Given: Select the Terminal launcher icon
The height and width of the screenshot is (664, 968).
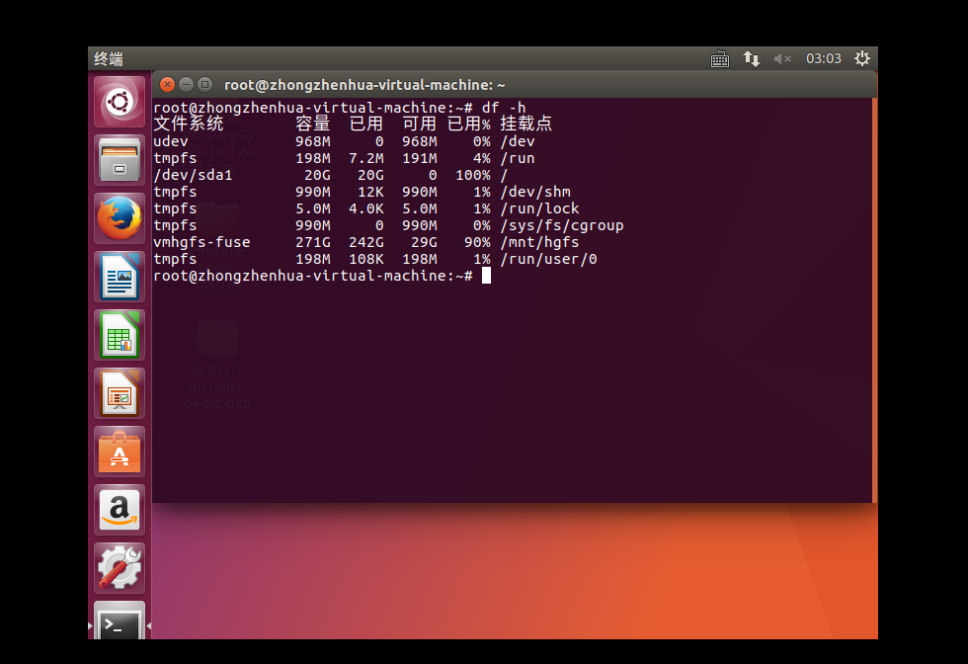Looking at the screenshot, I should coord(120,621).
